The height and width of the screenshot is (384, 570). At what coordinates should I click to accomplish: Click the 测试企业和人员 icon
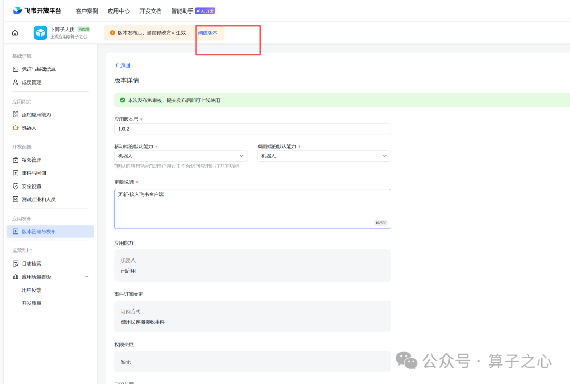point(16,199)
